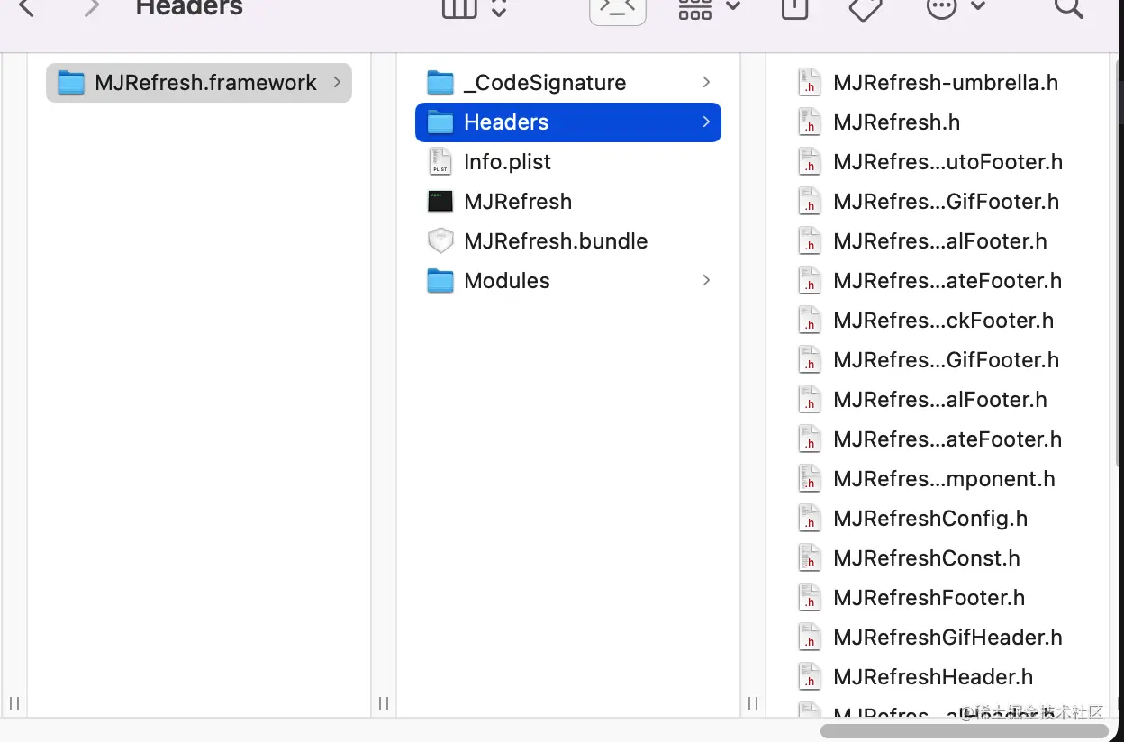Click the Headers window title

point(189,8)
